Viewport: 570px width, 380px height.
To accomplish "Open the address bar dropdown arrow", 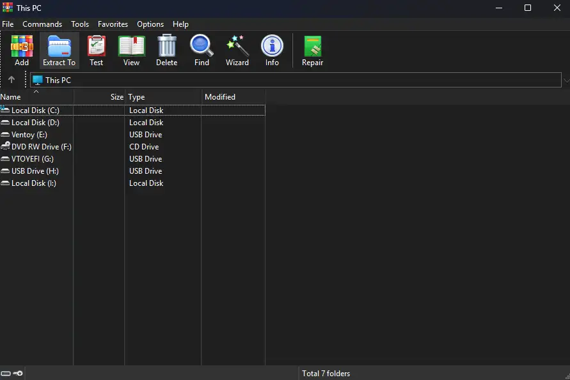I will coord(566,80).
